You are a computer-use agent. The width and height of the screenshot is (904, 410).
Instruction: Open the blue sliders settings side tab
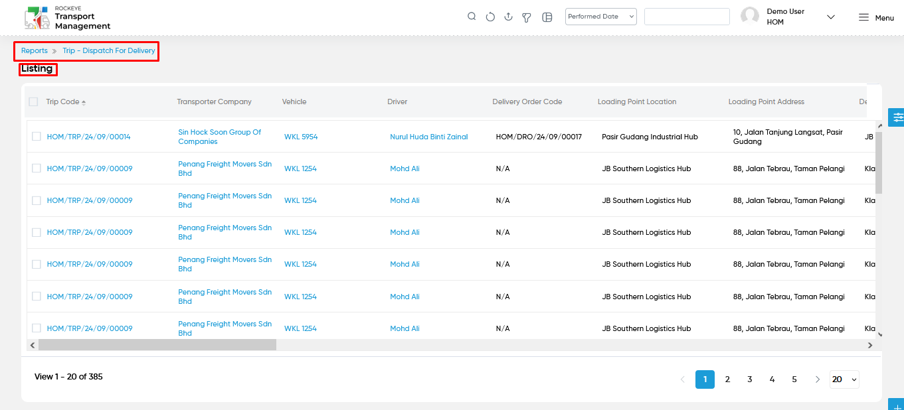[897, 117]
